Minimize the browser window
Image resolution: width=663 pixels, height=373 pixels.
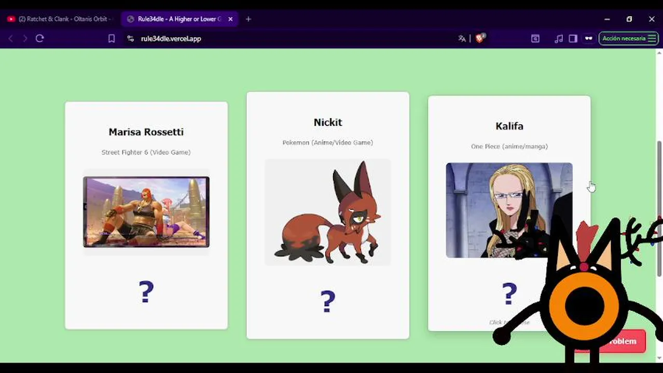pos(607,19)
